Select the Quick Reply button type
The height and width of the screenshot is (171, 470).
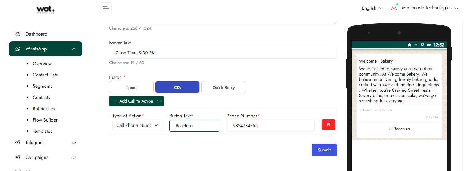pos(223,87)
